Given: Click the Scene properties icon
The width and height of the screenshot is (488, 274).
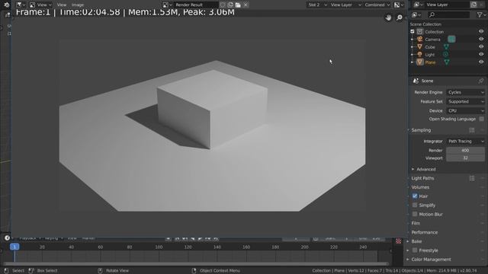Looking at the screenshot, I should point(416,81).
